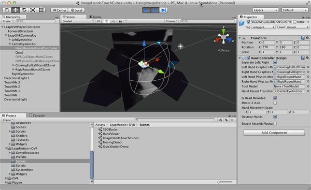Image resolution: width=311 pixels, height=190 pixels.
Task: Collapse the Transform component
Action: 239,38
